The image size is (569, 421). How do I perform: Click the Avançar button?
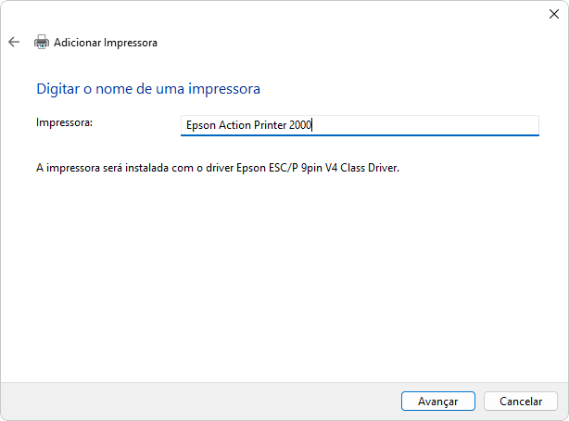[438, 401]
